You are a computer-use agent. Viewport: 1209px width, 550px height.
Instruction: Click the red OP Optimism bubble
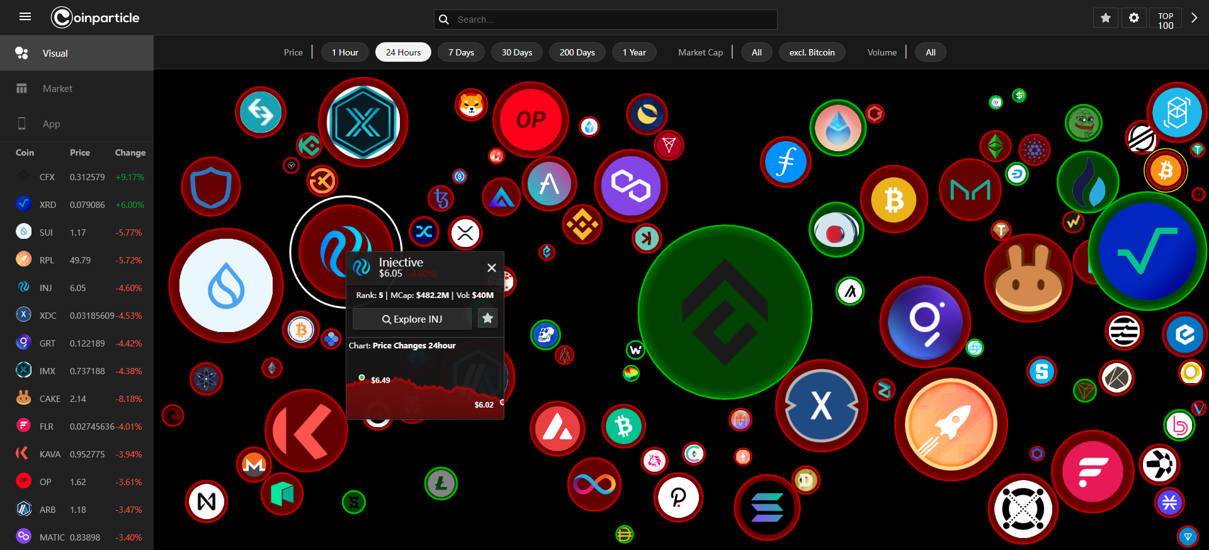coord(531,120)
